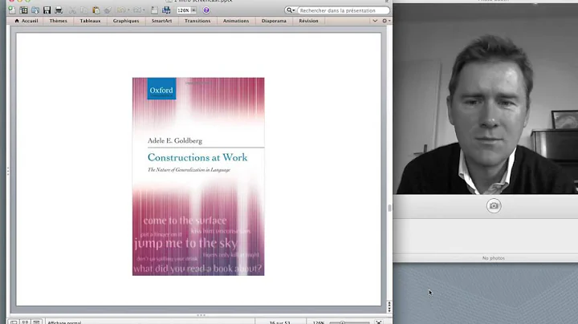
Task: Click the notes pane splitter dots
Action: click(201, 315)
